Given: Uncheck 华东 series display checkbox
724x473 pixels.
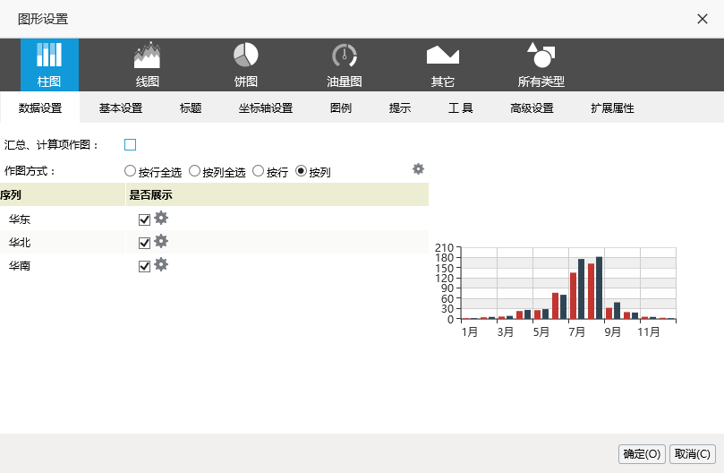Looking at the screenshot, I should 144,219.
